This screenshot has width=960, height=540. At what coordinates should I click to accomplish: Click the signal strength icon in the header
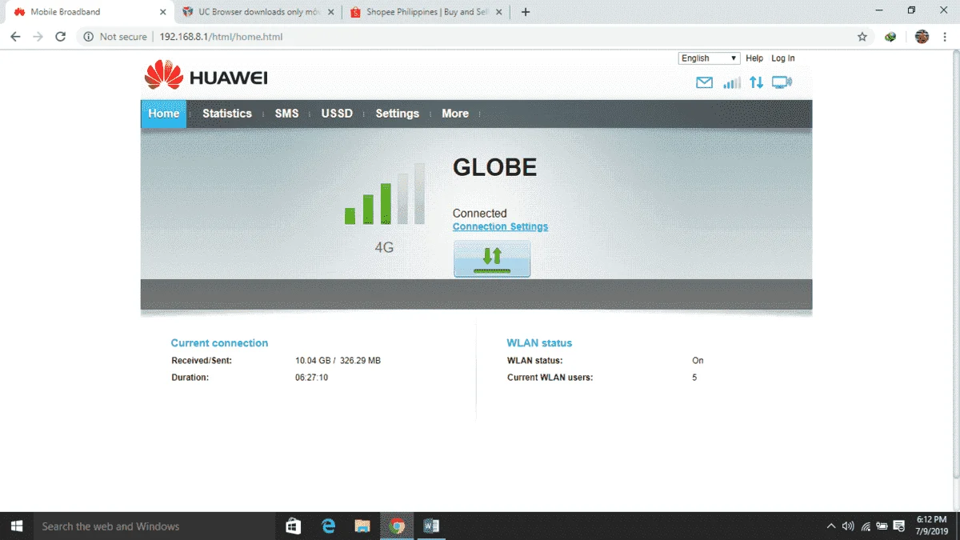click(731, 82)
